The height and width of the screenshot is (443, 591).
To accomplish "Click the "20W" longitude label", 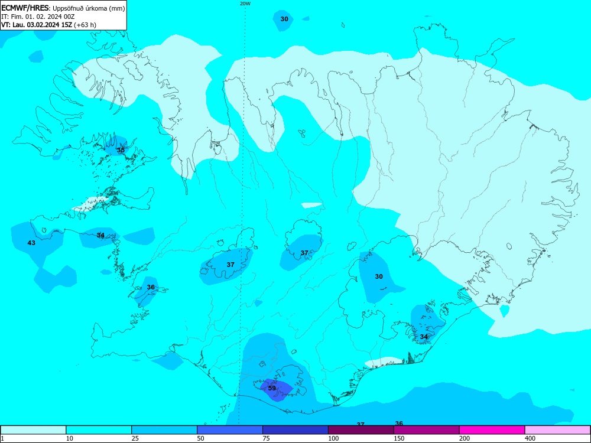I will [x=245, y=4].
